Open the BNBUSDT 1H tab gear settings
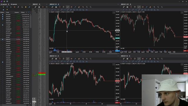 [58, 56]
